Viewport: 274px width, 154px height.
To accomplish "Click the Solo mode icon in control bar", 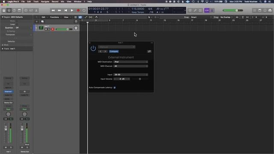I will [x=200, y=10].
